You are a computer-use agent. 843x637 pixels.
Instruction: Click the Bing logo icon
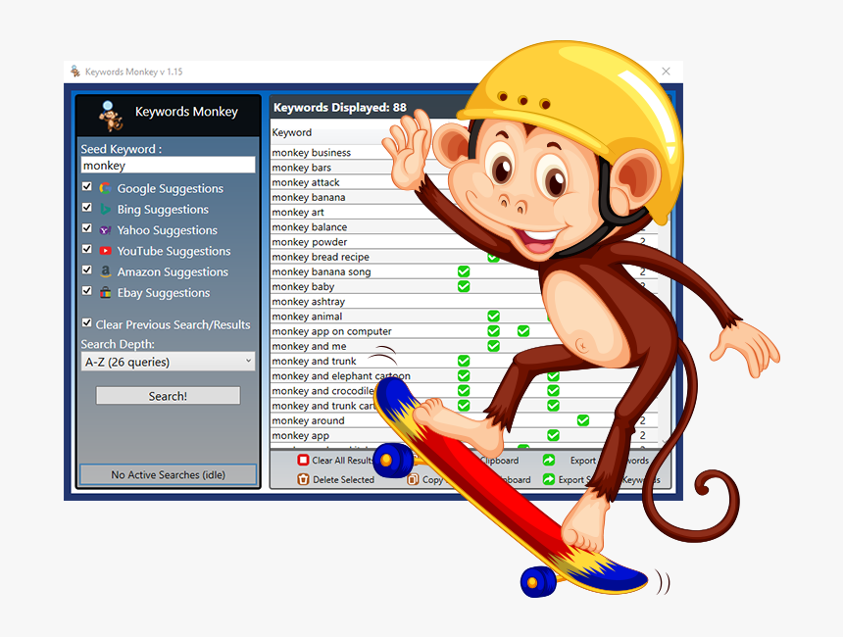point(105,208)
